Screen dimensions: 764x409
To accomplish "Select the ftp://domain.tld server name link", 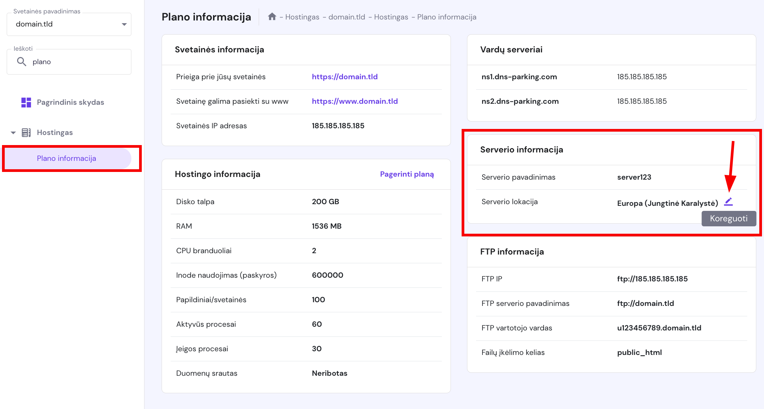I will click(645, 303).
